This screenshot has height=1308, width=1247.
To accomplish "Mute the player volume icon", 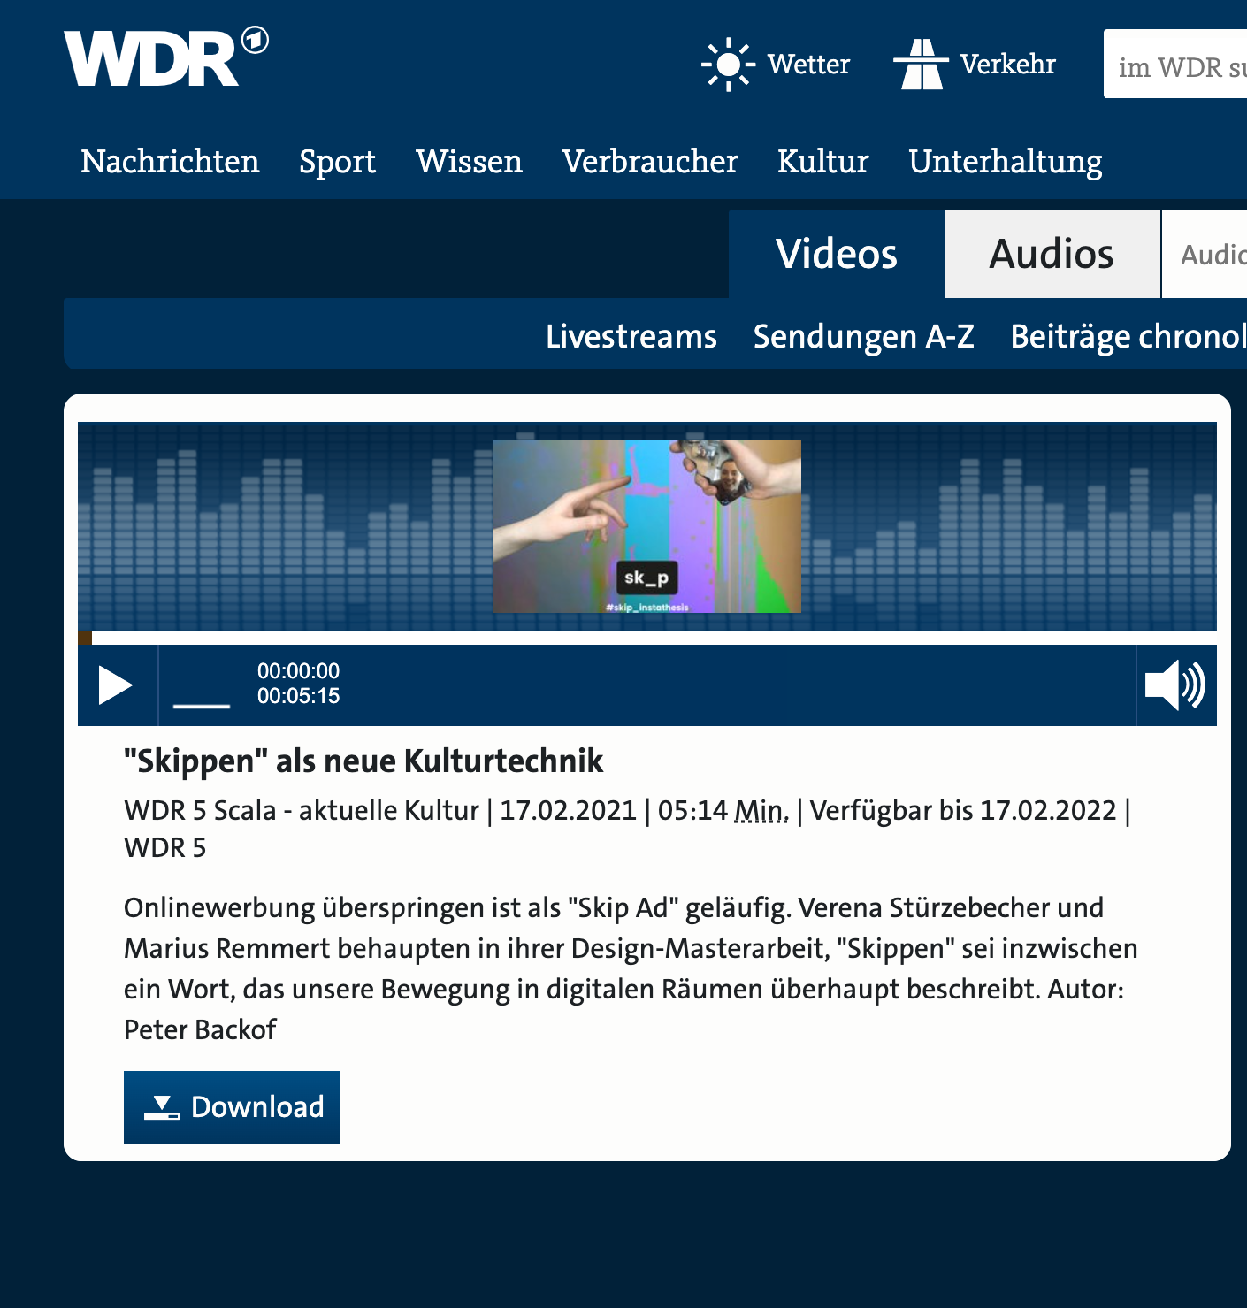I will 1175,685.
